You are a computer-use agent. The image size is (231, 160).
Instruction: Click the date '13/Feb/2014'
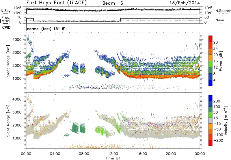pyautogui.click(x=185, y=3)
